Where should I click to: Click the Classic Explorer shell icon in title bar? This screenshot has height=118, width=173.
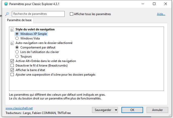tap(6, 4)
